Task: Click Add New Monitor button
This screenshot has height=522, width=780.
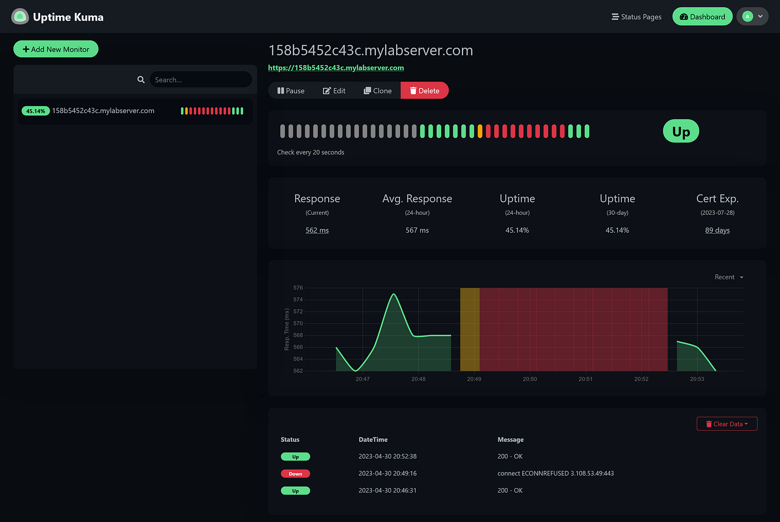Action: [x=56, y=49]
